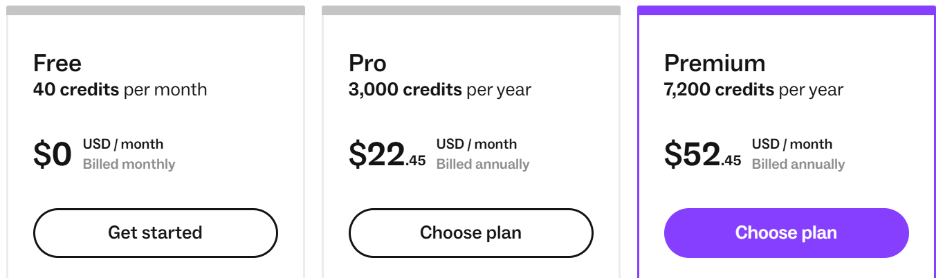Viewport: 943px width, 278px height.
Task: Click the Free plan title
Action: click(57, 64)
